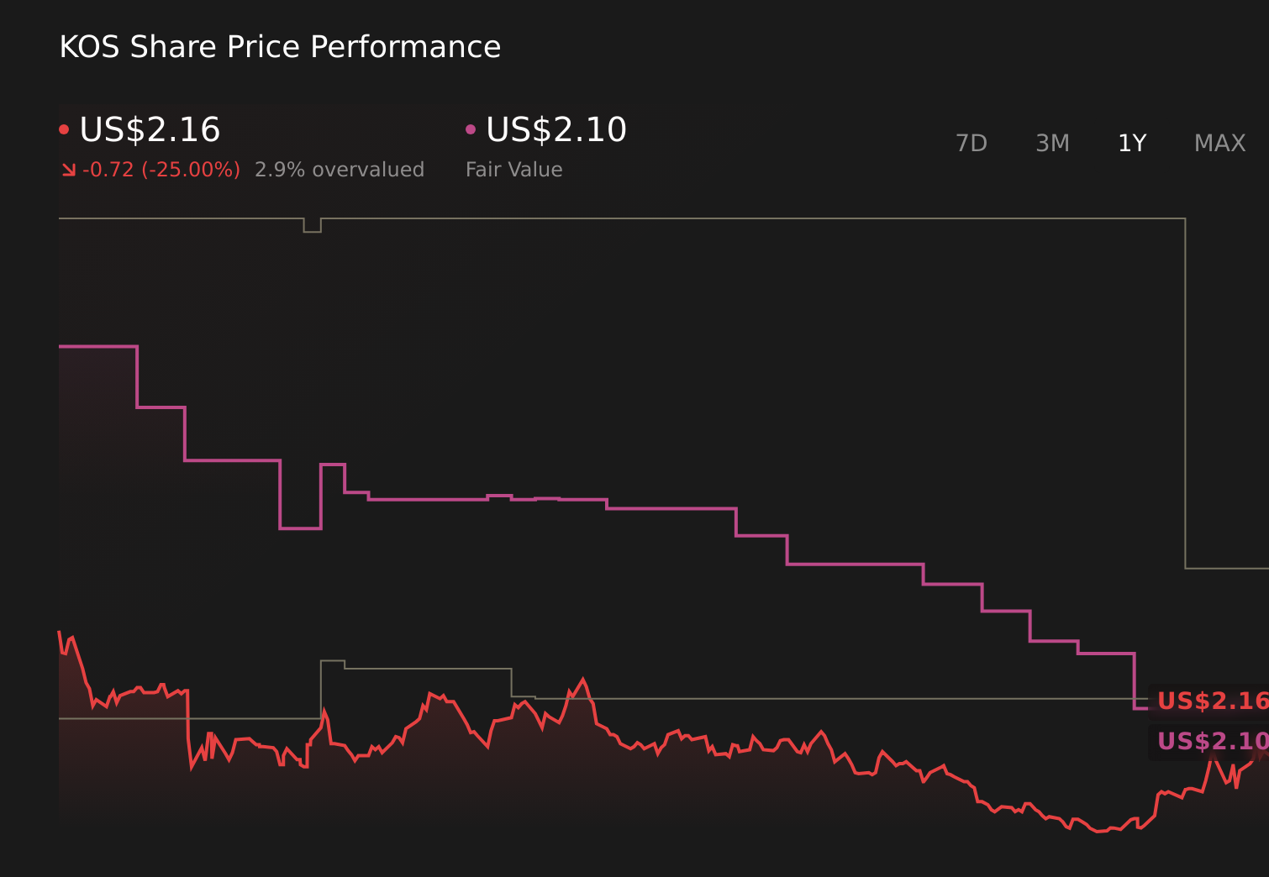Click the red downward price change arrow
This screenshot has height=877, width=1269.
pos(69,169)
